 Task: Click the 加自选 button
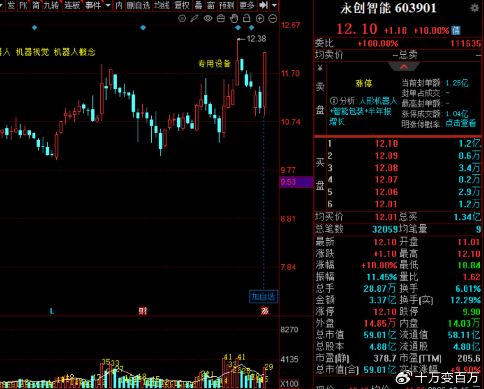(263, 296)
